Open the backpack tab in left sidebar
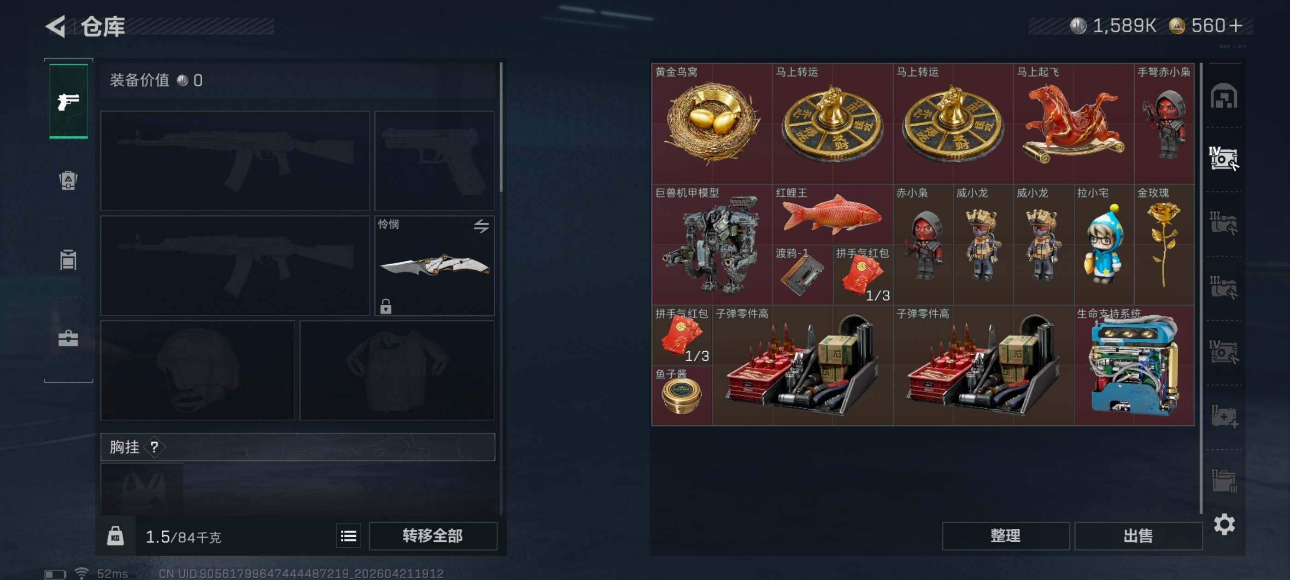The height and width of the screenshot is (580, 1290). click(69, 180)
